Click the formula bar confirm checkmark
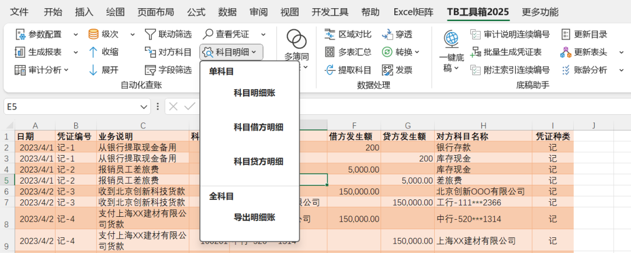Image resolution: width=631 pixels, height=253 pixels. (x=189, y=107)
